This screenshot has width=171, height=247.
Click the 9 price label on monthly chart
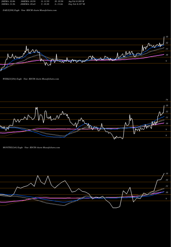click(166, 199)
